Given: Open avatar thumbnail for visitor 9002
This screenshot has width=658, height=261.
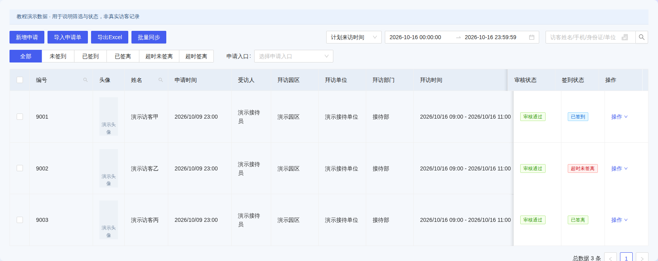Looking at the screenshot, I should [108, 168].
